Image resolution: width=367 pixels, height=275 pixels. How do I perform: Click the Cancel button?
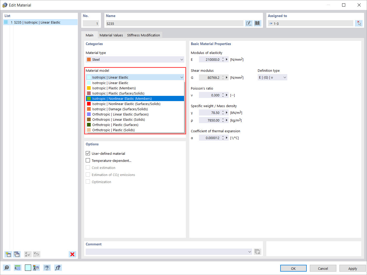pyautogui.click(x=323, y=268)
